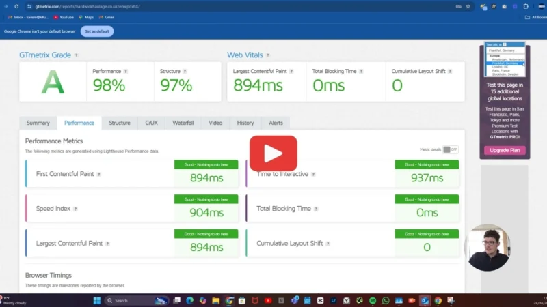Open site information icon in address bar

[x=29, y=6]
